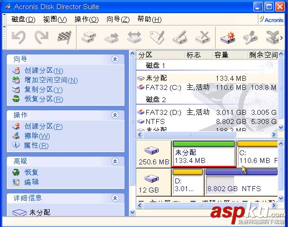288x227 pixels.
Task: Click the 12 GB disk icon
Action: tap(152, 178)
